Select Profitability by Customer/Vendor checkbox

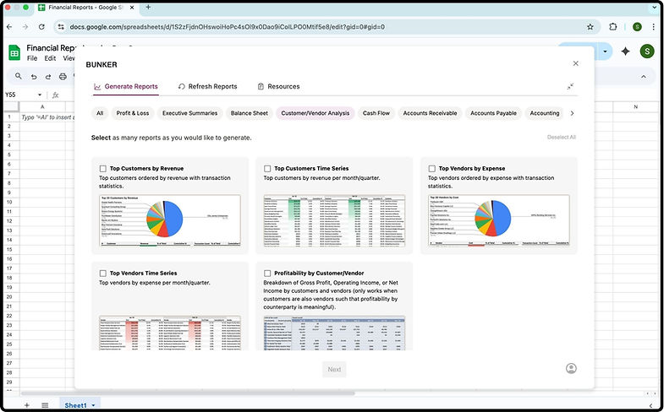tap(267, 274)
